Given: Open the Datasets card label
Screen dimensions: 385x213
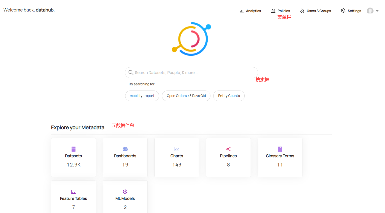Looking at the screenshot, I should pos(74,156).
